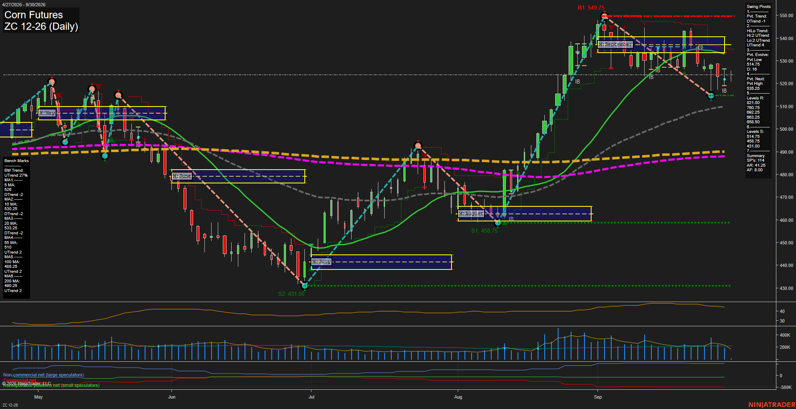Select the Sep label on the time axis
This screenshot has width=796, height=409.
tap(598, 397)
